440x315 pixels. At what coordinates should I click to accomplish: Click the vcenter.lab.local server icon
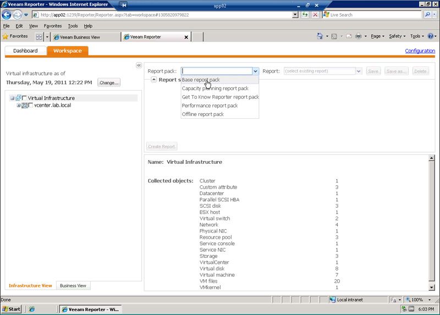25,105
